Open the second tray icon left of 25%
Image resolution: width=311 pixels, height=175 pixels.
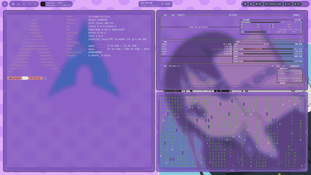tap(251, 4)
